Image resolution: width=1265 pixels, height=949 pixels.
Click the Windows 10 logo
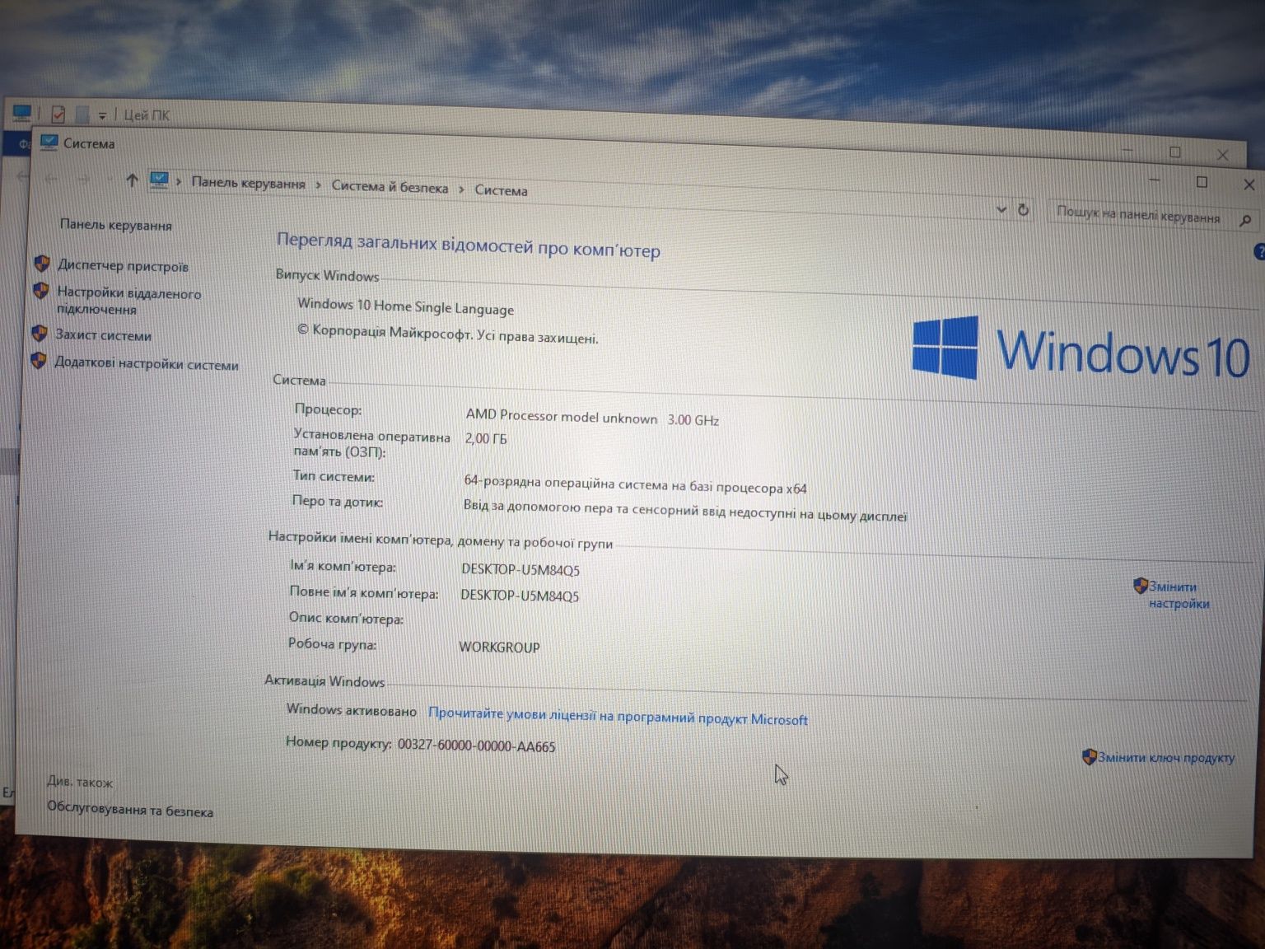(x=1081, y=350)
